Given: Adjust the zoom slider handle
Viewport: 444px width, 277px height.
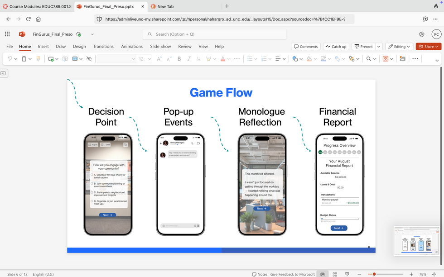Looking at the screenshot, I should [374, 274].
